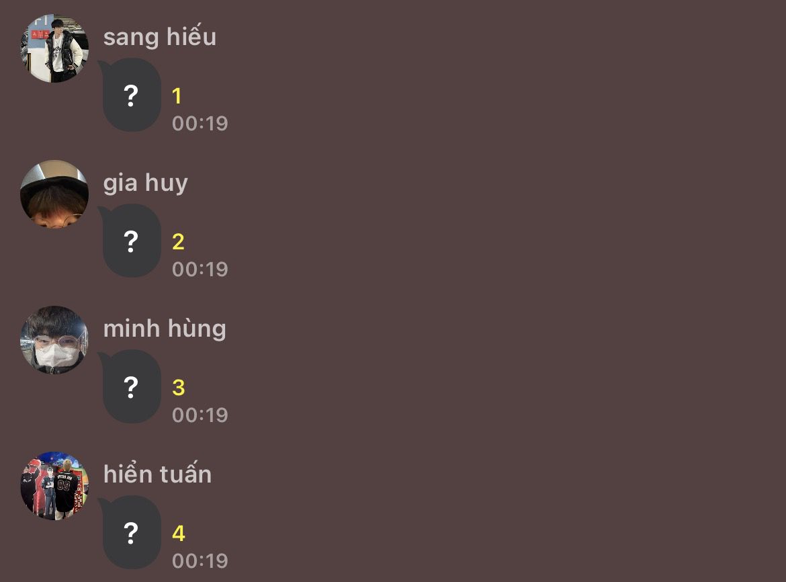The image size is (786, 582).
Task: Select minh hùng's question mark message bubble
Action: [132, 387]
